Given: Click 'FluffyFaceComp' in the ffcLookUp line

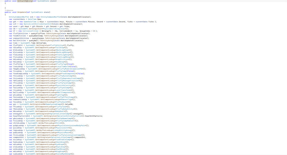Looking at the screenshot, I should (64, 83).
